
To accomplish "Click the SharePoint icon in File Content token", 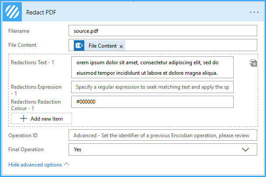I will coord(79,45).
